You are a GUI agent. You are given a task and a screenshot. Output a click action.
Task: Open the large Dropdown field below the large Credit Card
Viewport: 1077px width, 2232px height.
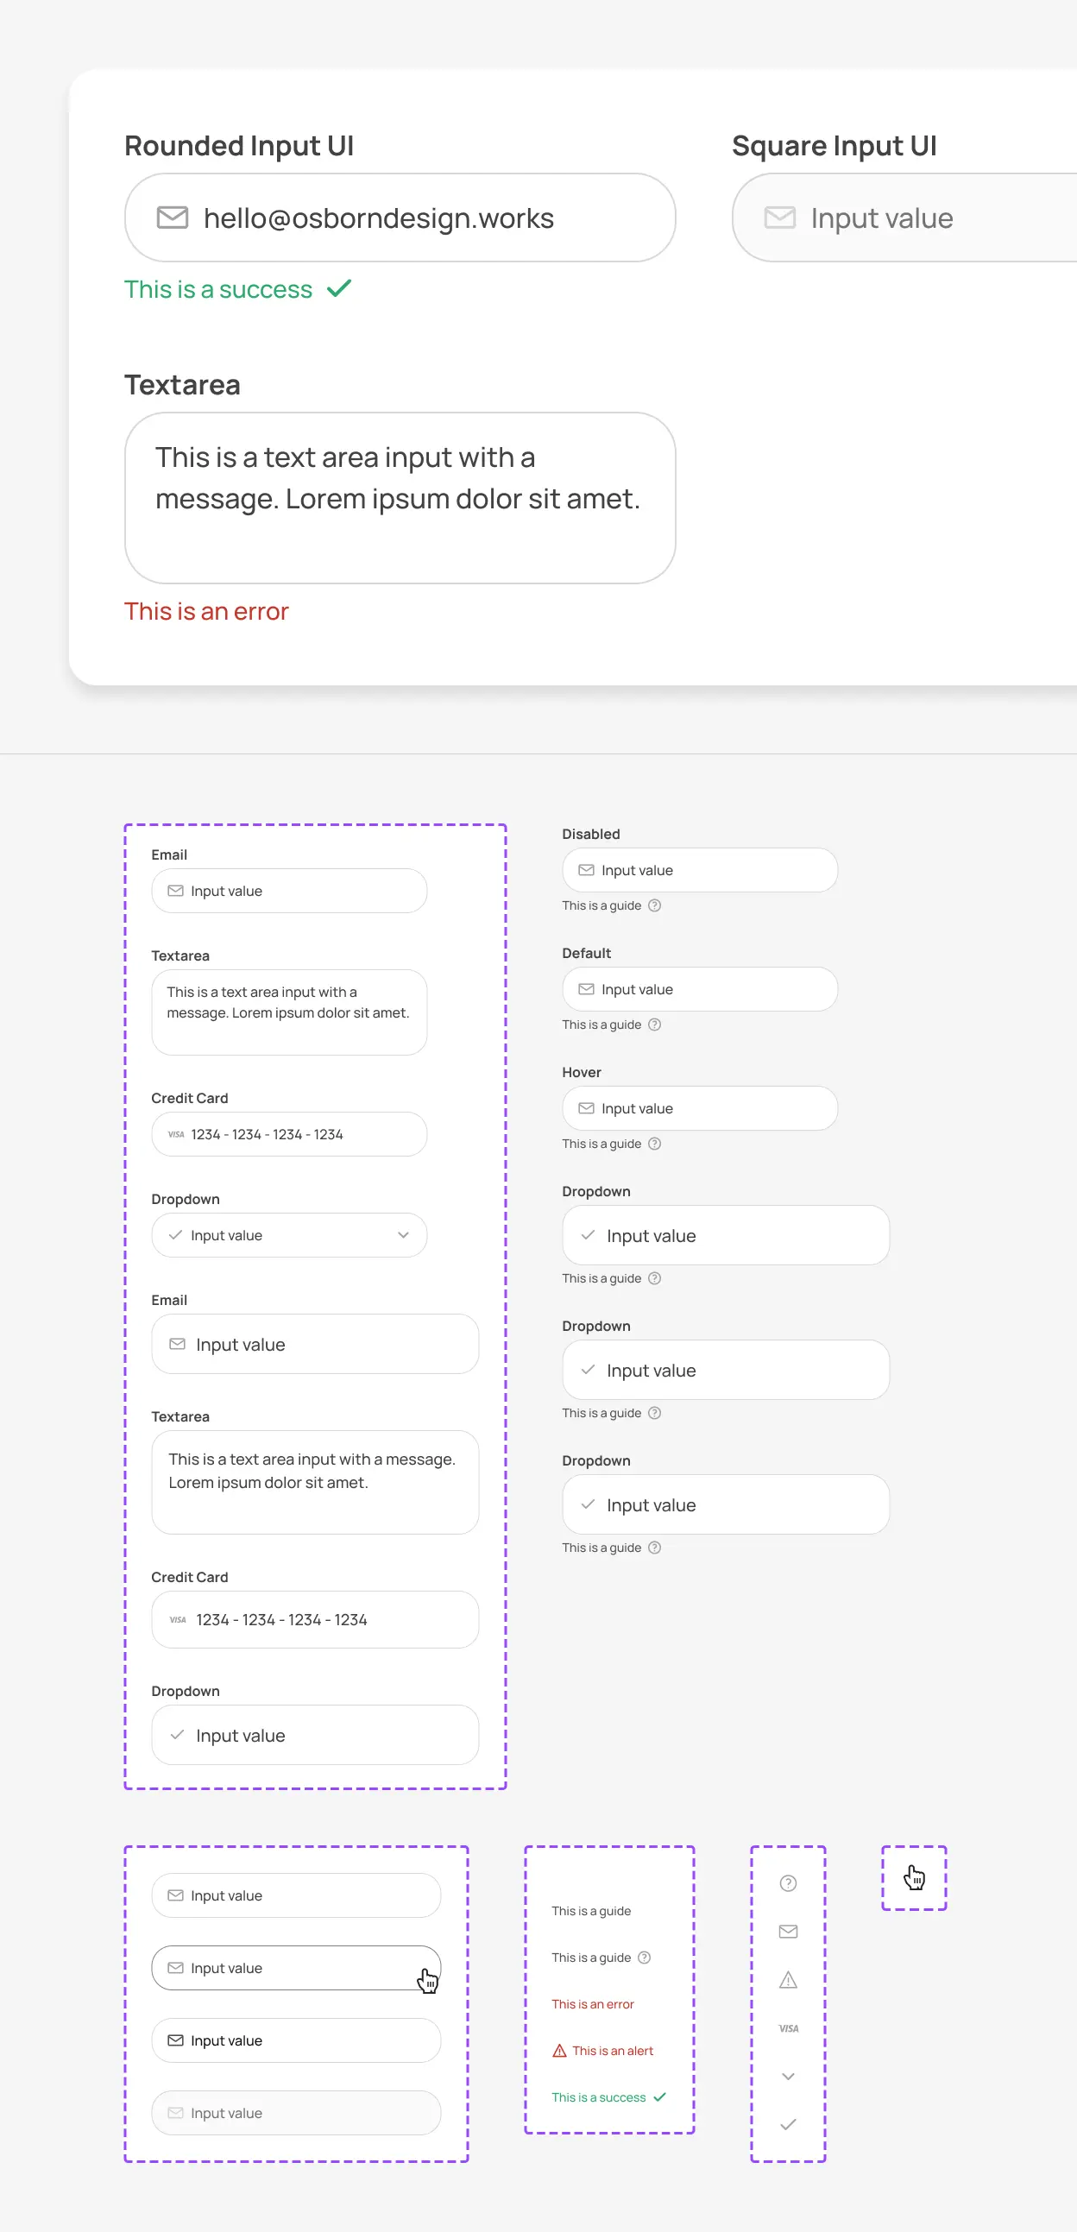(x=314, y=1735)
